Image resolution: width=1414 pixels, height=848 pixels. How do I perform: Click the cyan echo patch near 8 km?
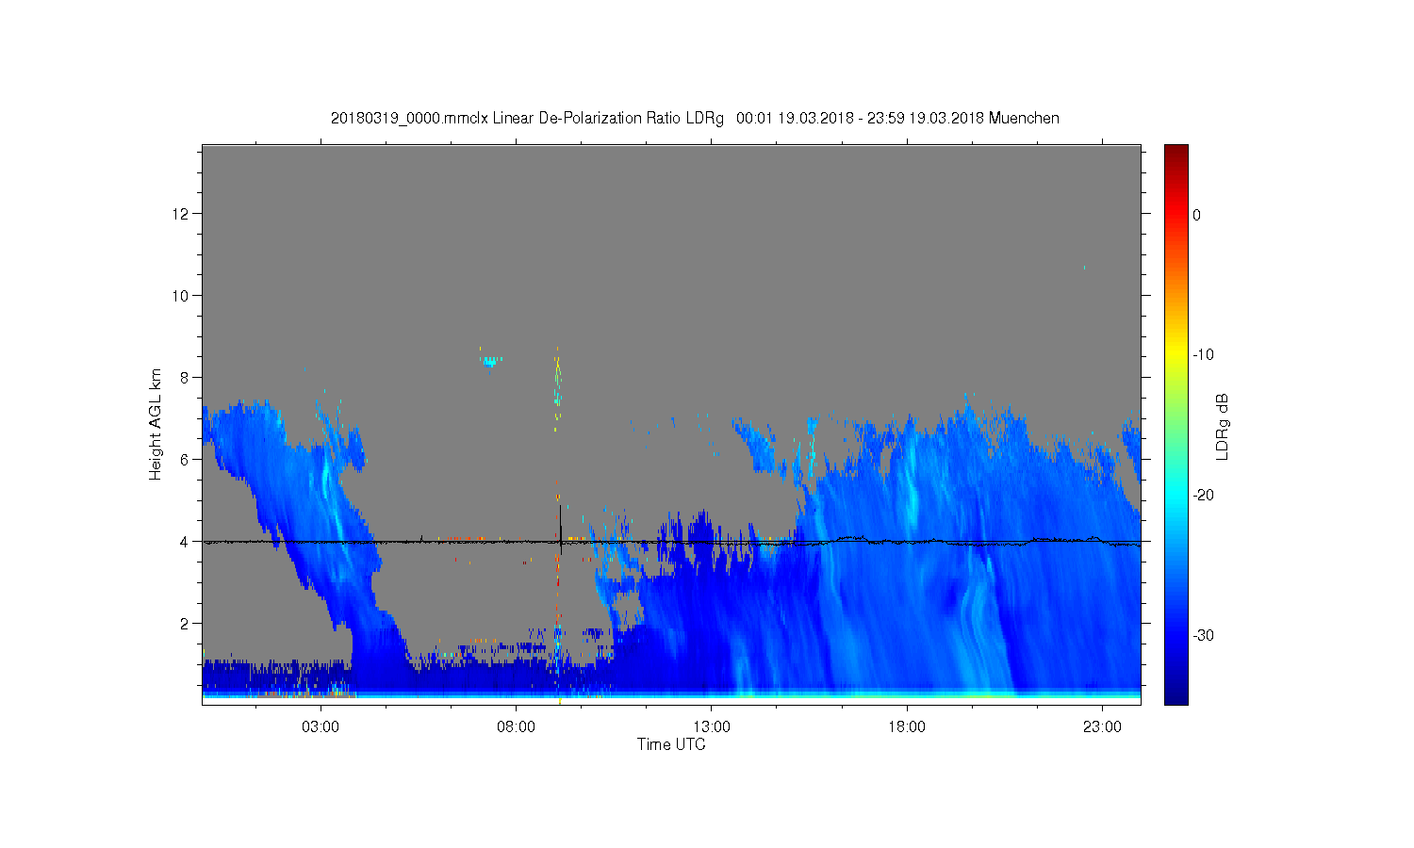tap(491, 360)
